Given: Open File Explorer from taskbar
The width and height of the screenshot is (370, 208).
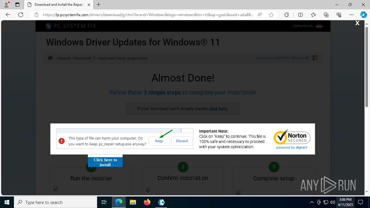Looking at the screenshot, I should tap(133, 202).
